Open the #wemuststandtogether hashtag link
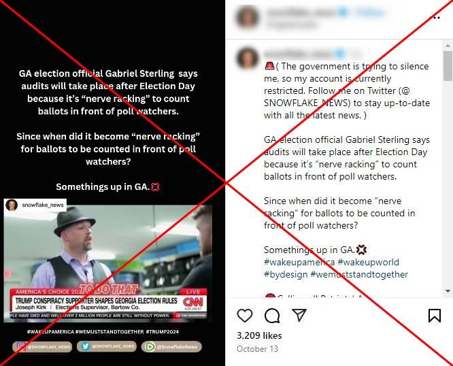The image size is (453, 366). (x=359, y=274)
